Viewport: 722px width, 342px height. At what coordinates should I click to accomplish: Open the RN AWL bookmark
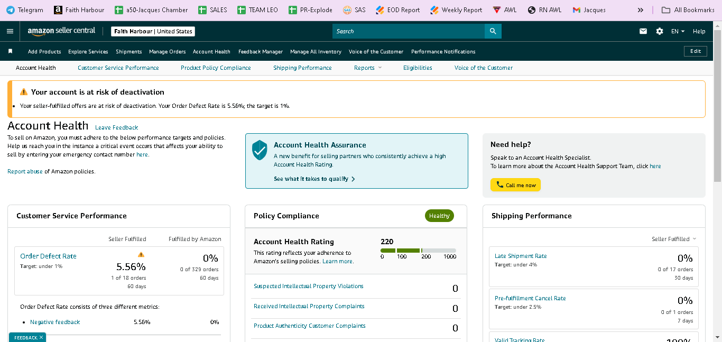coord(544,10)
